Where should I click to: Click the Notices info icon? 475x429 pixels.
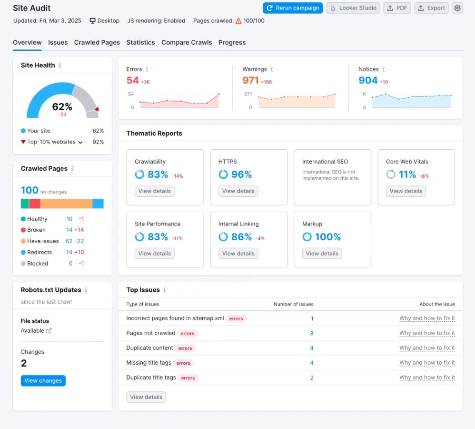coord(384,69)
